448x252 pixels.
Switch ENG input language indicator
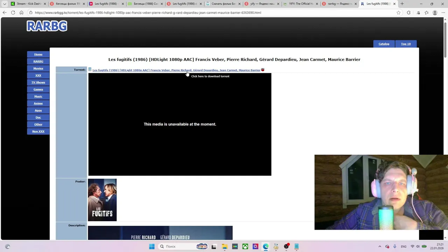pyautogui.click(x=404, y=246)
